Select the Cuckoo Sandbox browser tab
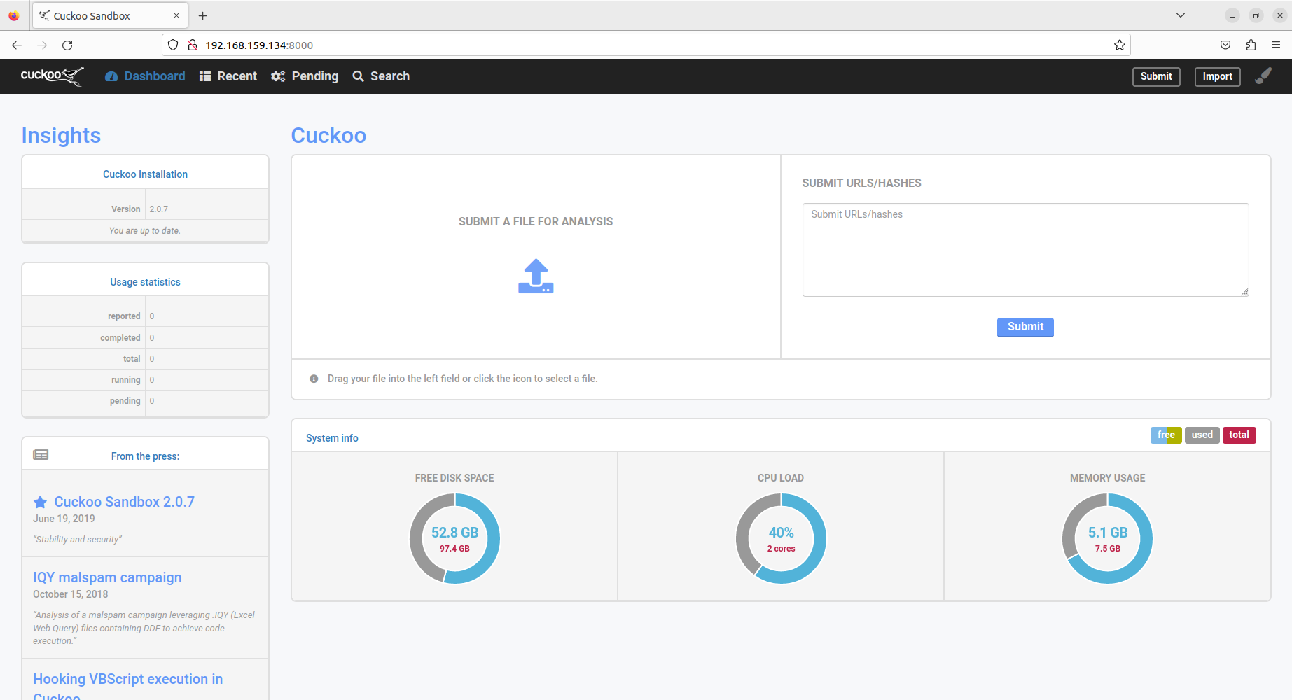 110,15
